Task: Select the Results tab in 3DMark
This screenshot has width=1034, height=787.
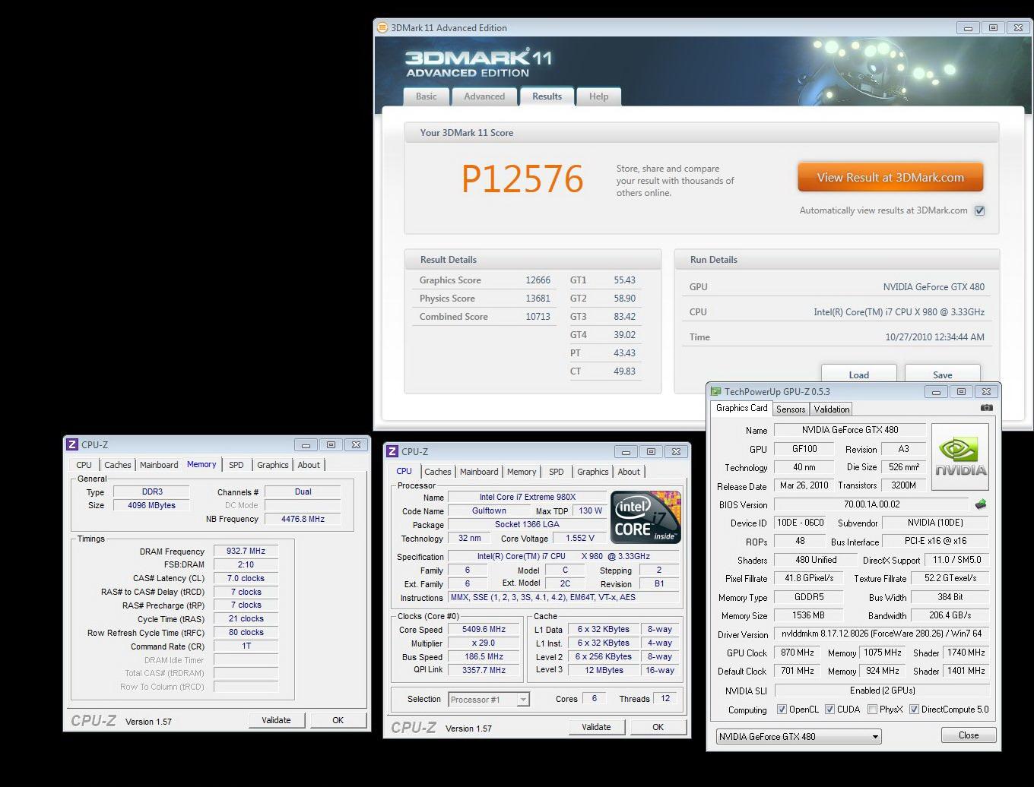Action: [547, 96]
